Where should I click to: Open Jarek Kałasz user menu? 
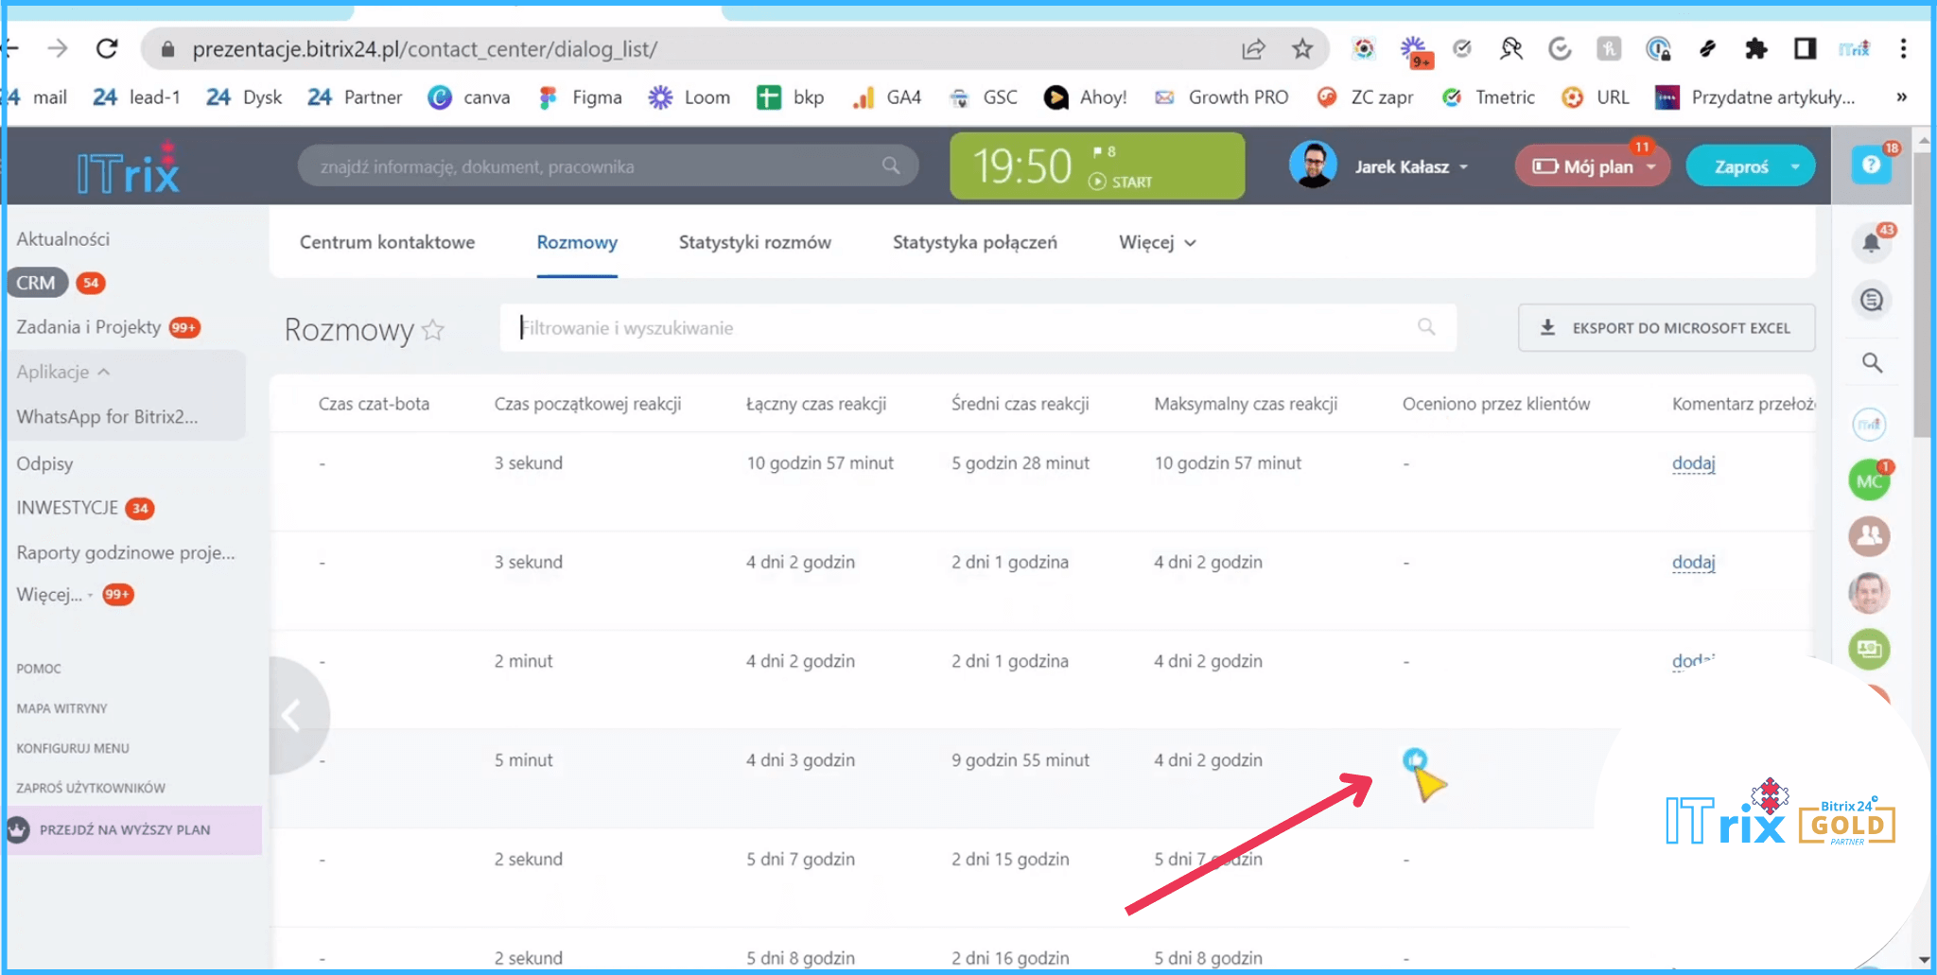pos(1410,166)
